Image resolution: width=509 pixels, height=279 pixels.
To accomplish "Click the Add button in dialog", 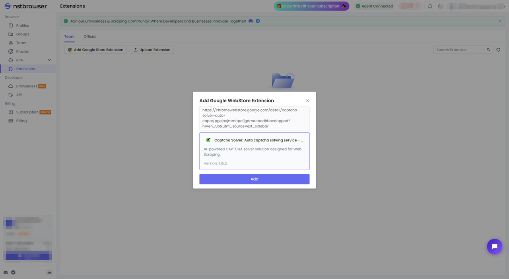I will click(254, 179).
